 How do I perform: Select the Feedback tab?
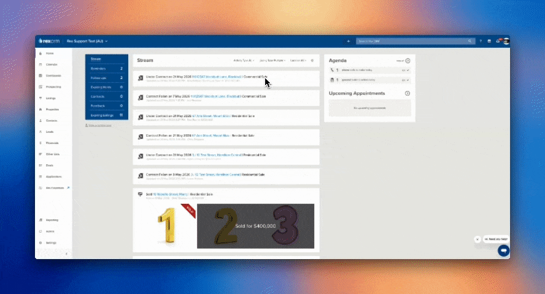point(107,106)
